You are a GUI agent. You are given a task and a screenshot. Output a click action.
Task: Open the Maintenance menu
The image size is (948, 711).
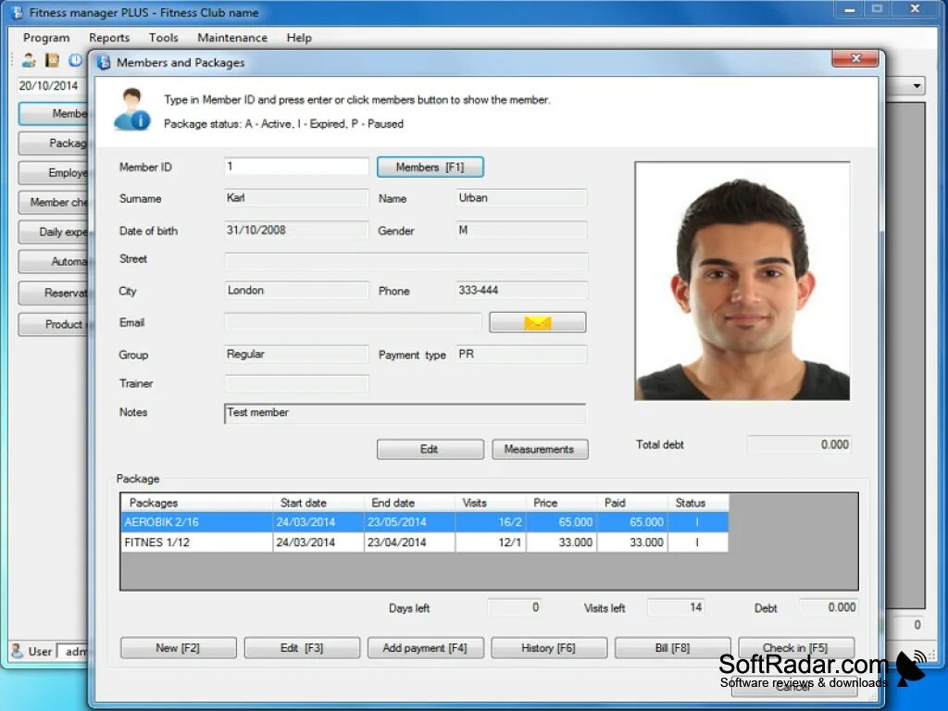pyautogui.click(x=232, y=37)
